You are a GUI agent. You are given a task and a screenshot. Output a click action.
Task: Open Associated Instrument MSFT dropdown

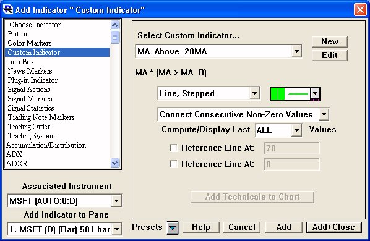(116, 201)
